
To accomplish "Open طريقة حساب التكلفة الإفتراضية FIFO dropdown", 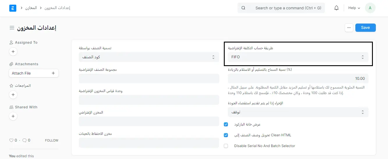I will pos(298,57).
